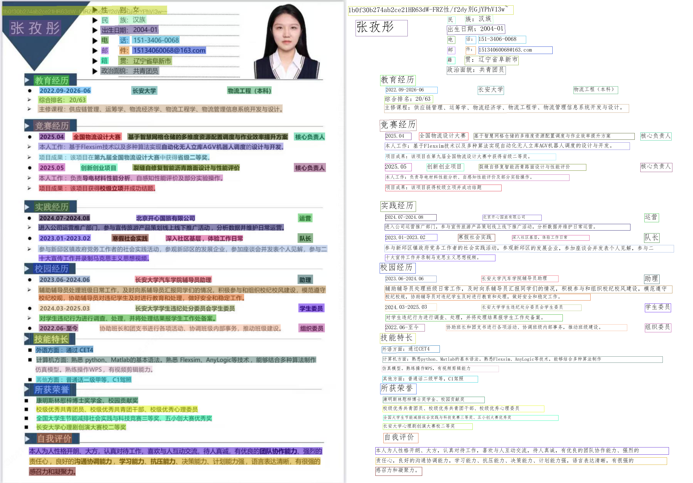
Task: Click the email 15134060068@163.com on left resume
Action: 169,50
